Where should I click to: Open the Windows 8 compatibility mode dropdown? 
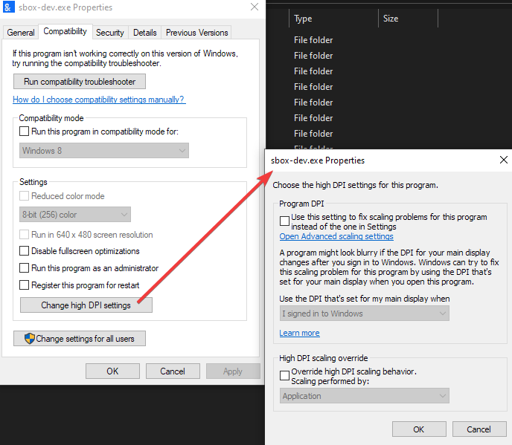coord(104,151)
